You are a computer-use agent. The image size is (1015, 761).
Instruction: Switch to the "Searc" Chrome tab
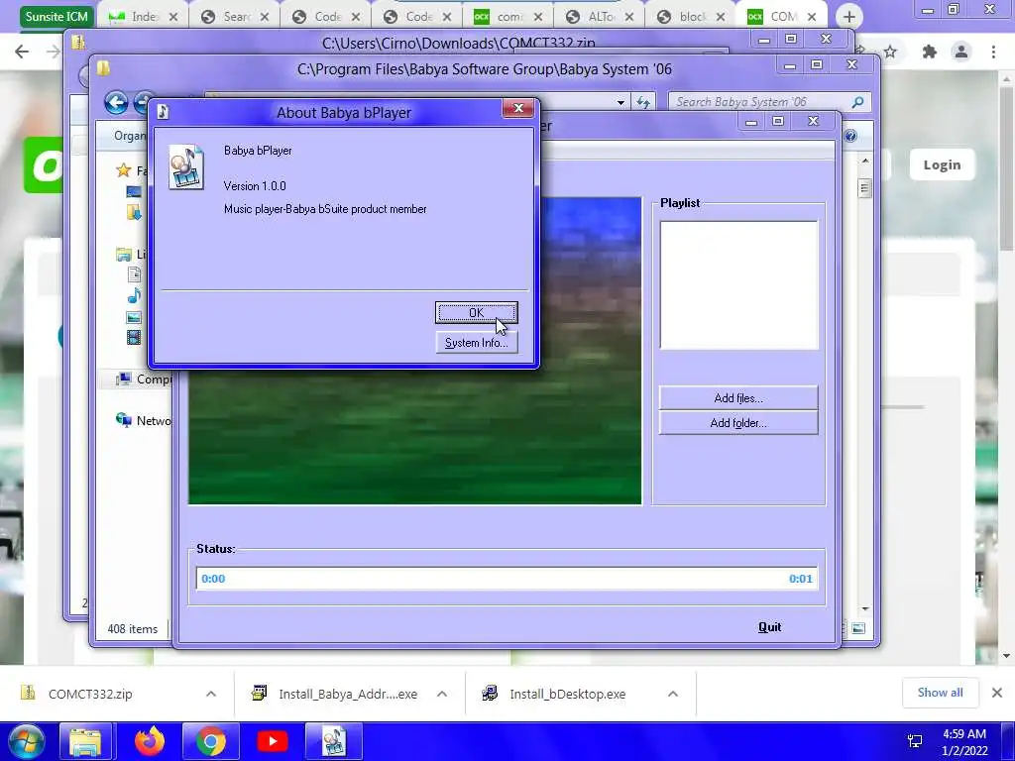pyautogui.click(x=235, y=17)
